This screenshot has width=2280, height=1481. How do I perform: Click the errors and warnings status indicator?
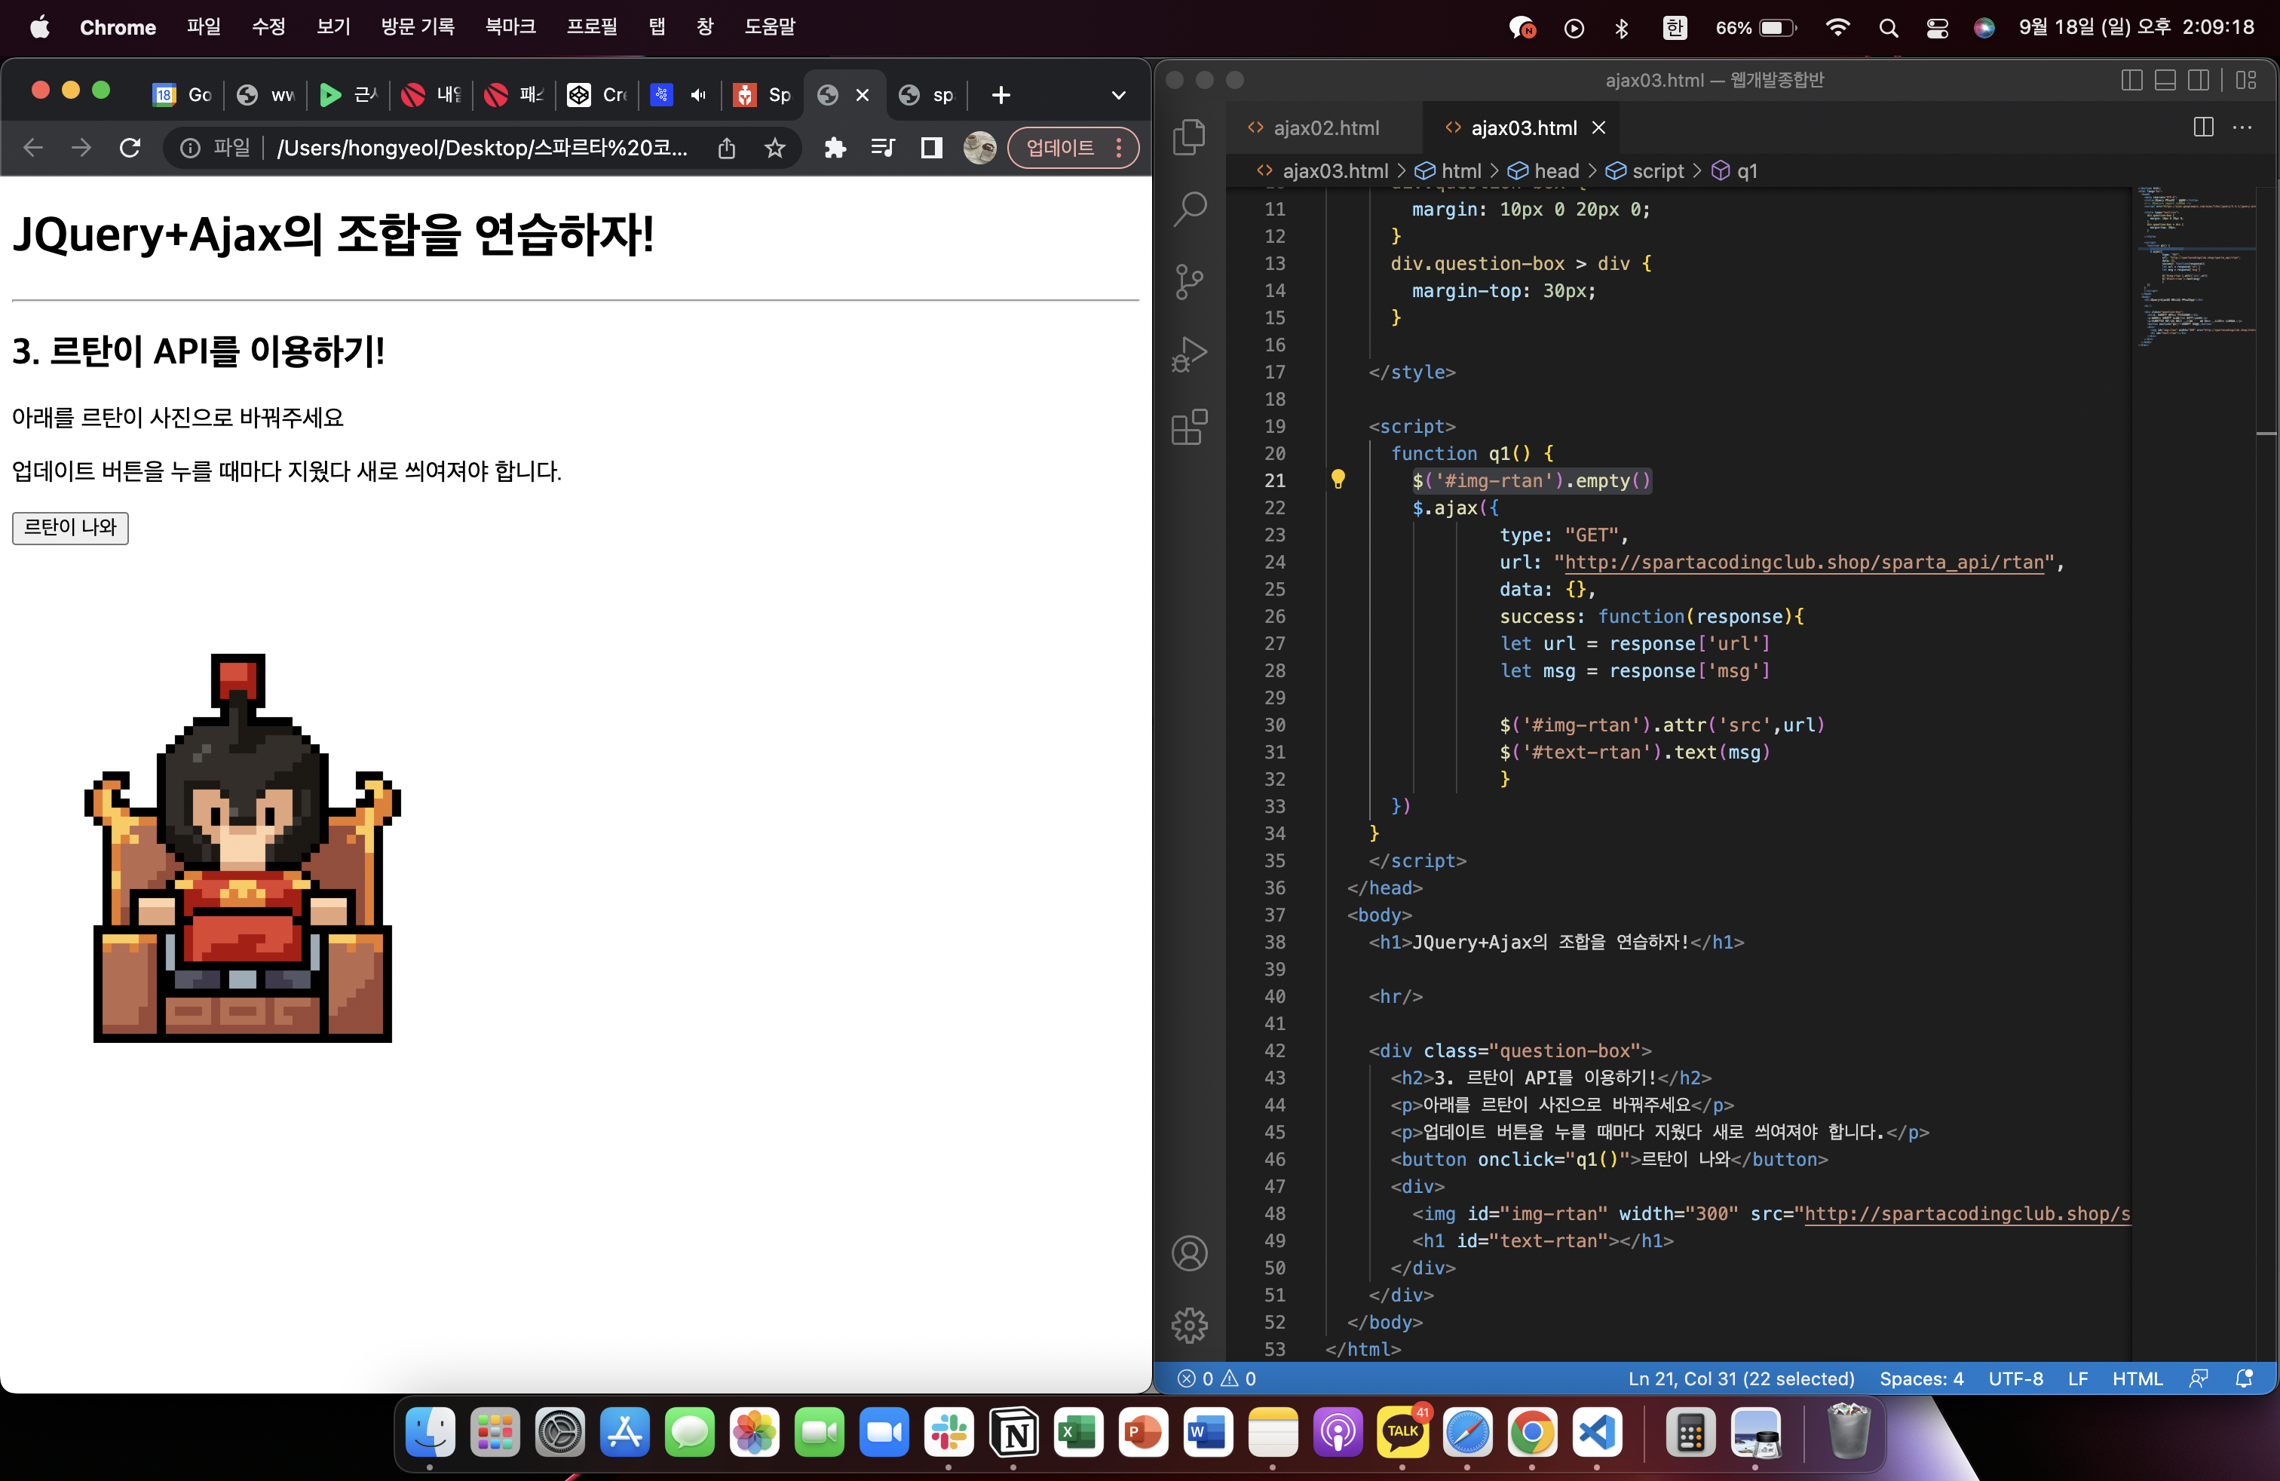pyautogui.click(x=1217, y=1378)
